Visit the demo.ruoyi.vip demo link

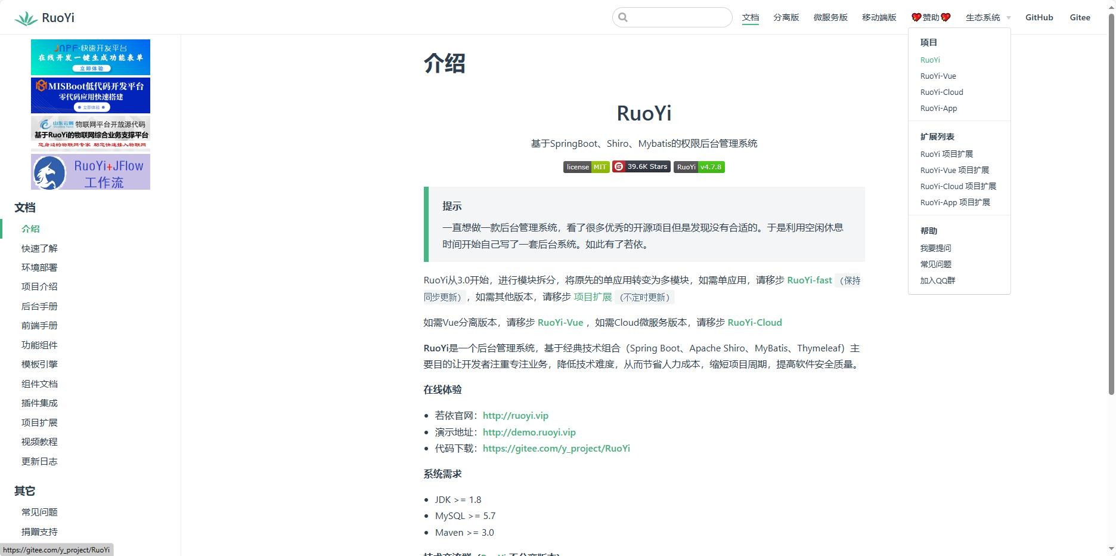(529, 432)
